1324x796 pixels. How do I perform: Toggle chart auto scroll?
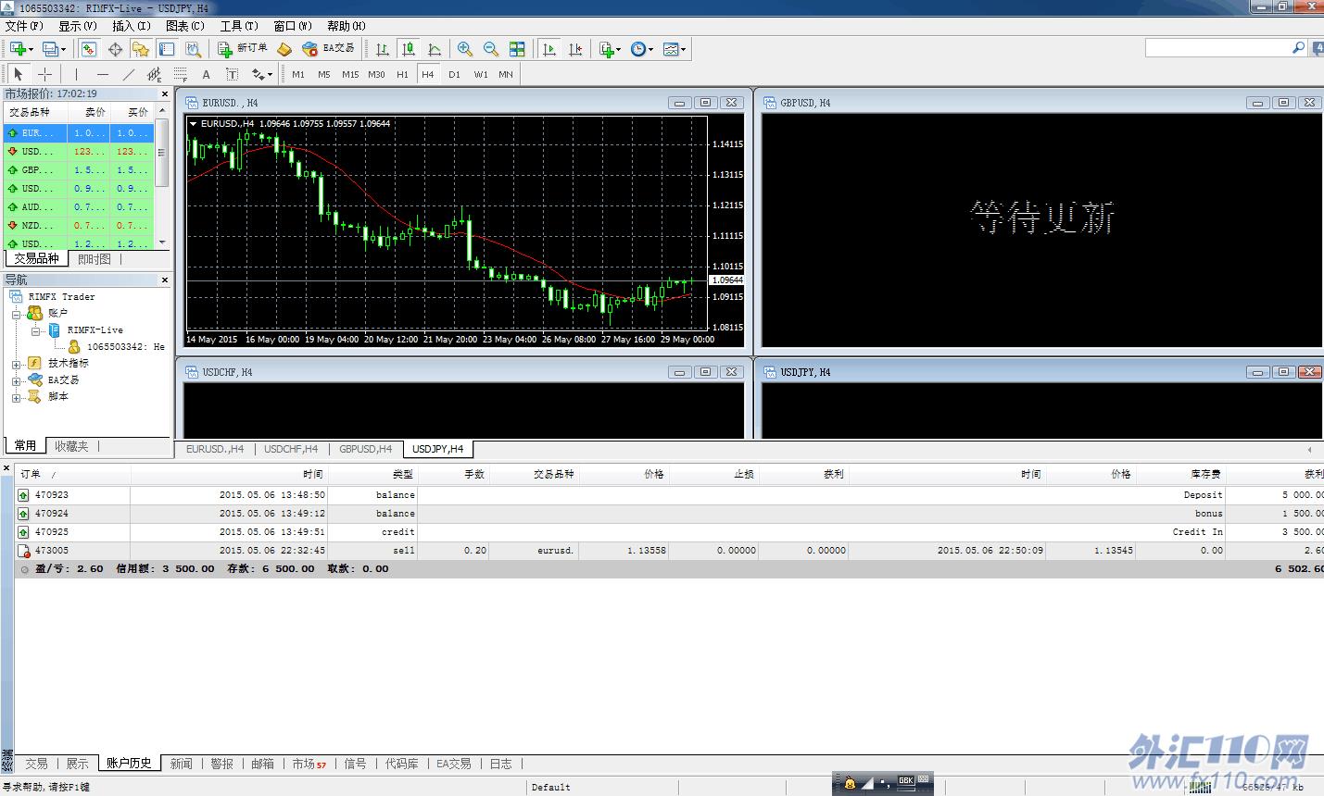coord(549,49)
